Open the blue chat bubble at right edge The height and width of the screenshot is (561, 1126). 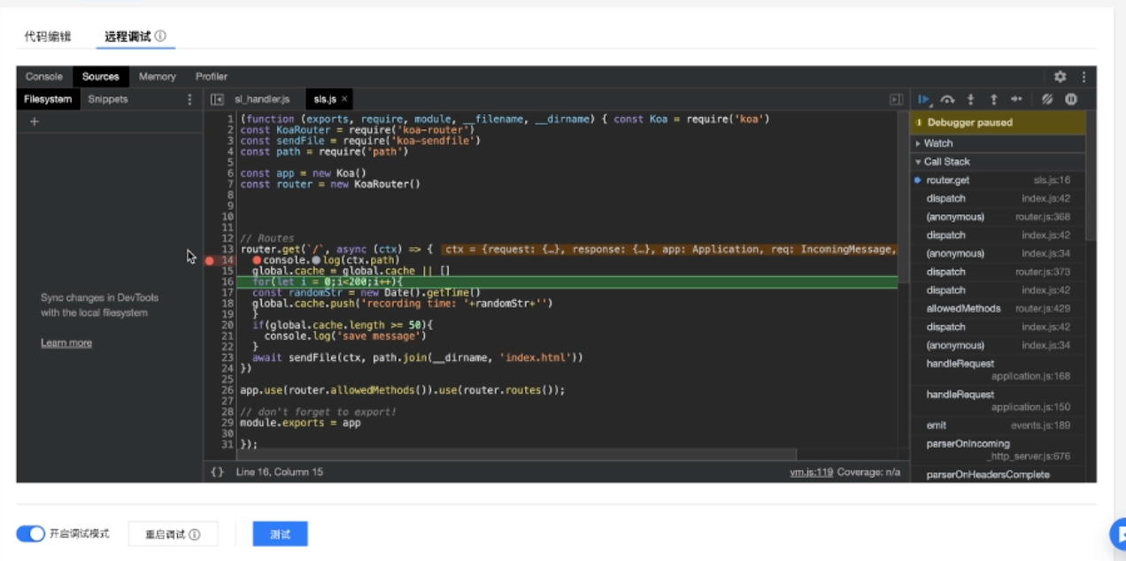1118,534
